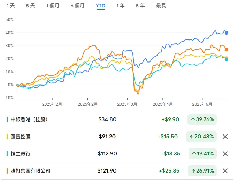Click the blue endpoint dot on the chart
238x182 pixels.
tap(226, 33)
